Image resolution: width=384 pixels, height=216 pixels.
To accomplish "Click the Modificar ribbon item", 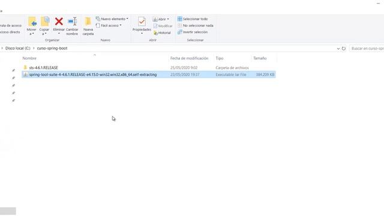I will click(163, 26).
